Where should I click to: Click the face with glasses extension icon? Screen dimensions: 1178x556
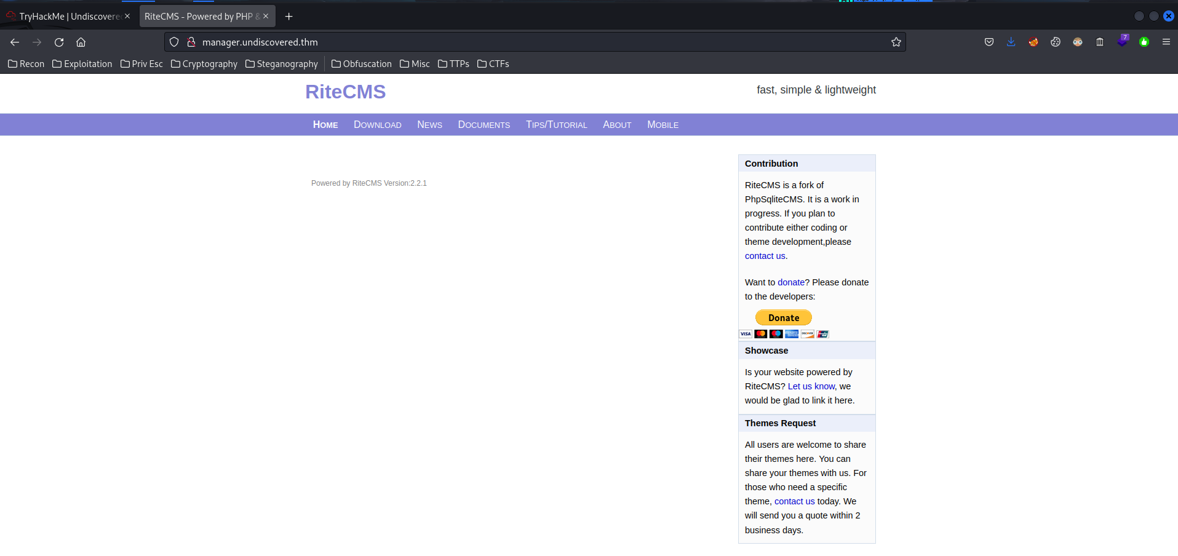[1078, 42]
